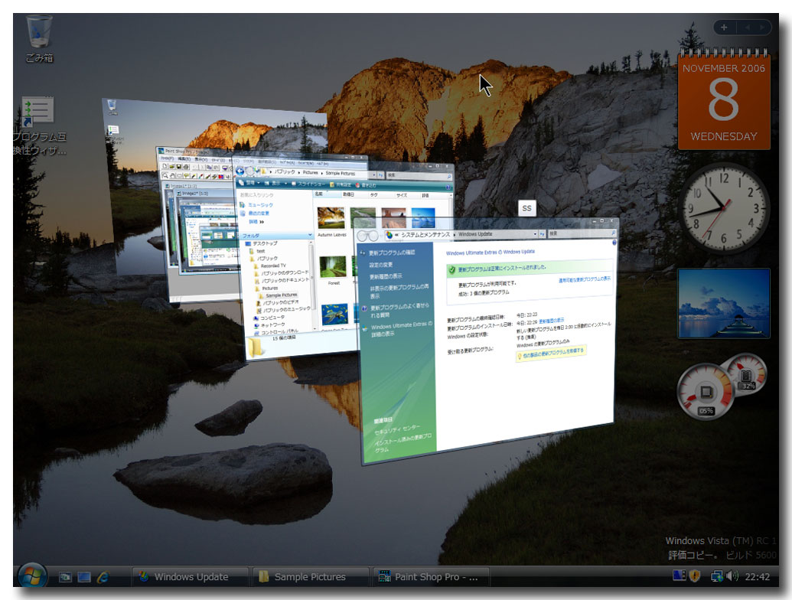This screenshot has width=792, height=600.
Task: Expand 詳細 favorite links
Action: 256,222
